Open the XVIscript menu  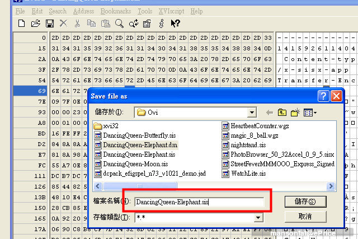tap(172, 11)
